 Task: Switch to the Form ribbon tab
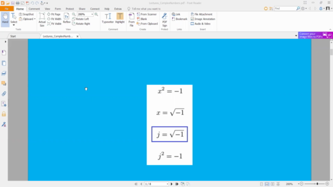[58, 9]
